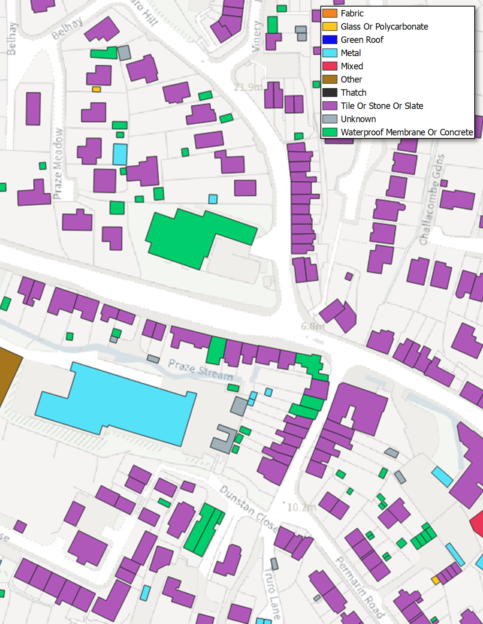Select the red Mixed legend swatch

(330, 66)
